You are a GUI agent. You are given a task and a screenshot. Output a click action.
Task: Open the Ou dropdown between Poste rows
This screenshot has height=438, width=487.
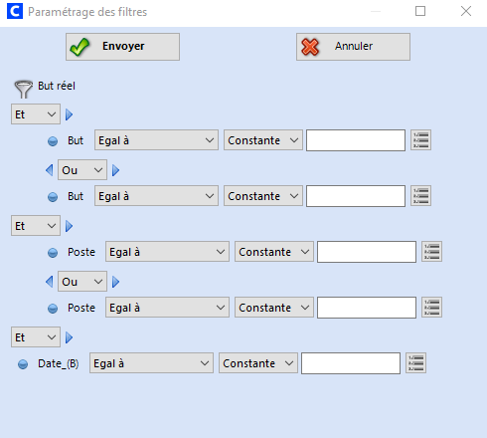82,282
